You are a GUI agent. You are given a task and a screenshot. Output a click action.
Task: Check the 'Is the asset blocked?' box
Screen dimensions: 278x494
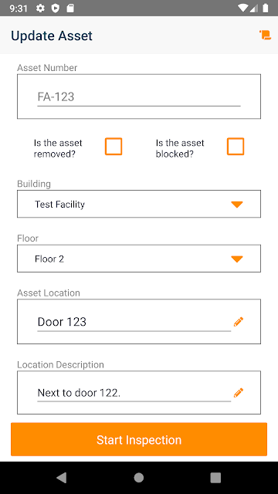(x=236, y=147)
